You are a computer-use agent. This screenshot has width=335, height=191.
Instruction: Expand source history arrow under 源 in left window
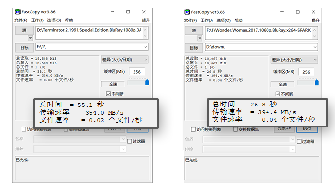[30, 38]
